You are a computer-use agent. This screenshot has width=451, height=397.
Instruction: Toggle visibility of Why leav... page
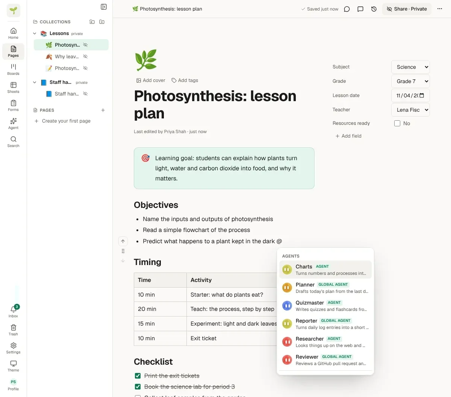click(85, 56)
